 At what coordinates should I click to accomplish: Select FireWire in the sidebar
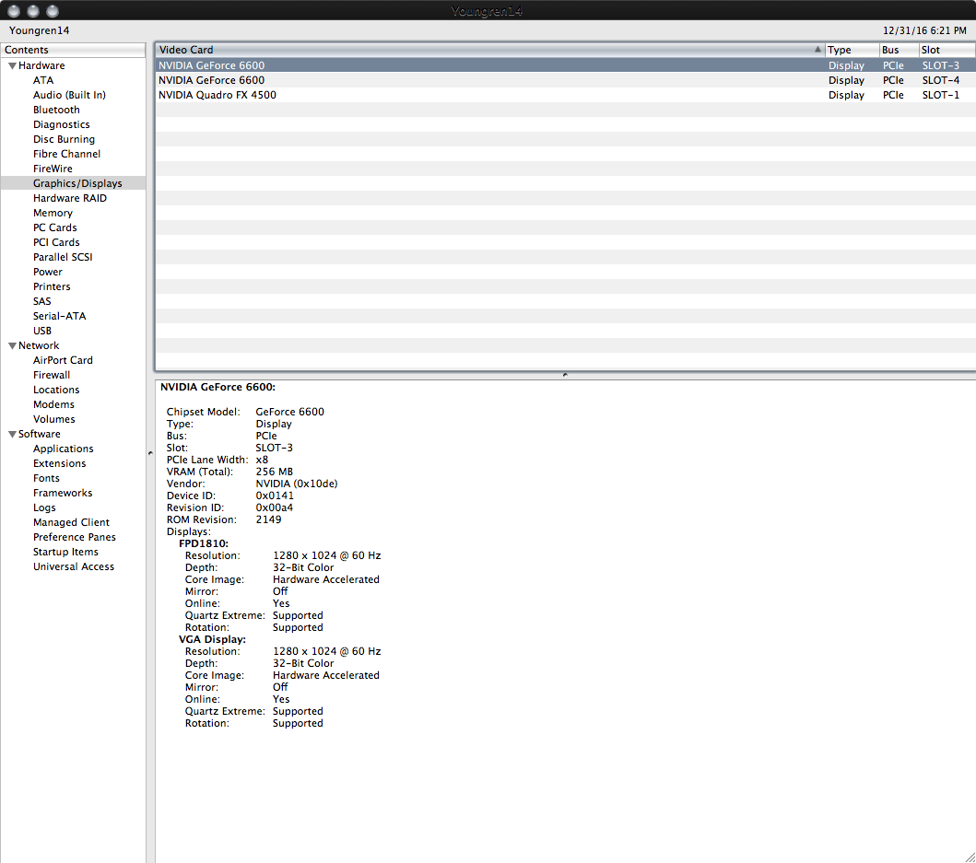tap(53, 169)
